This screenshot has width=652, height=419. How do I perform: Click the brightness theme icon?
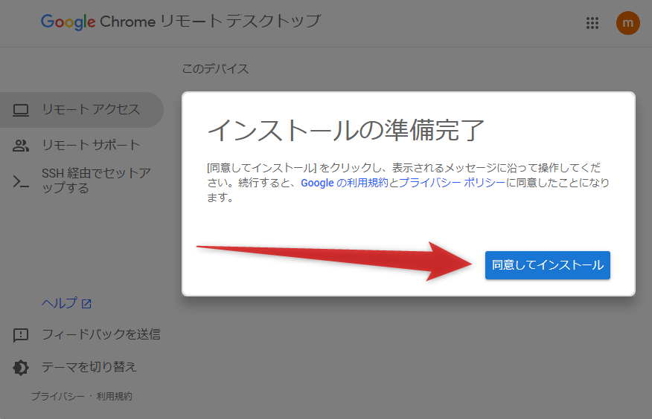pos(21,368)
